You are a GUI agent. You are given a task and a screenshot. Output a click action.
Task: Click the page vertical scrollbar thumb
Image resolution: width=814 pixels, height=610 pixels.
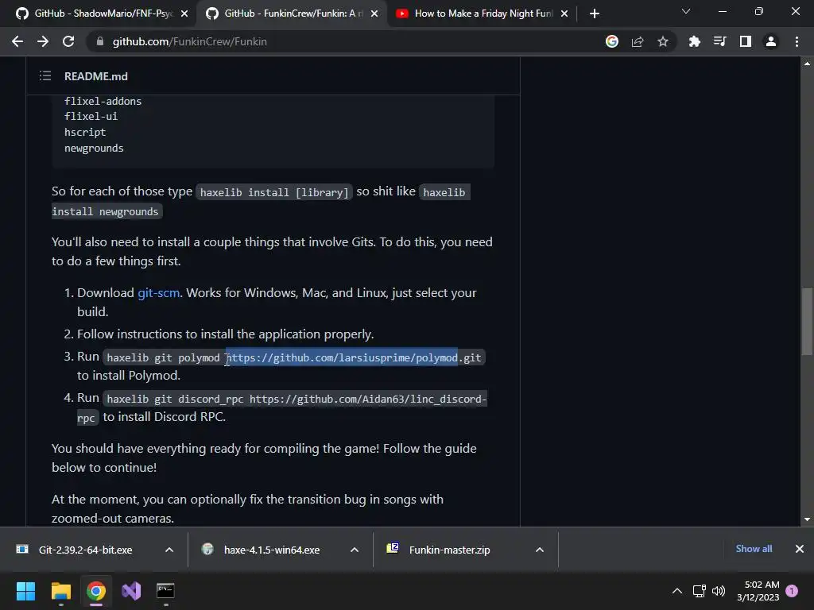[x=807, y=322]
